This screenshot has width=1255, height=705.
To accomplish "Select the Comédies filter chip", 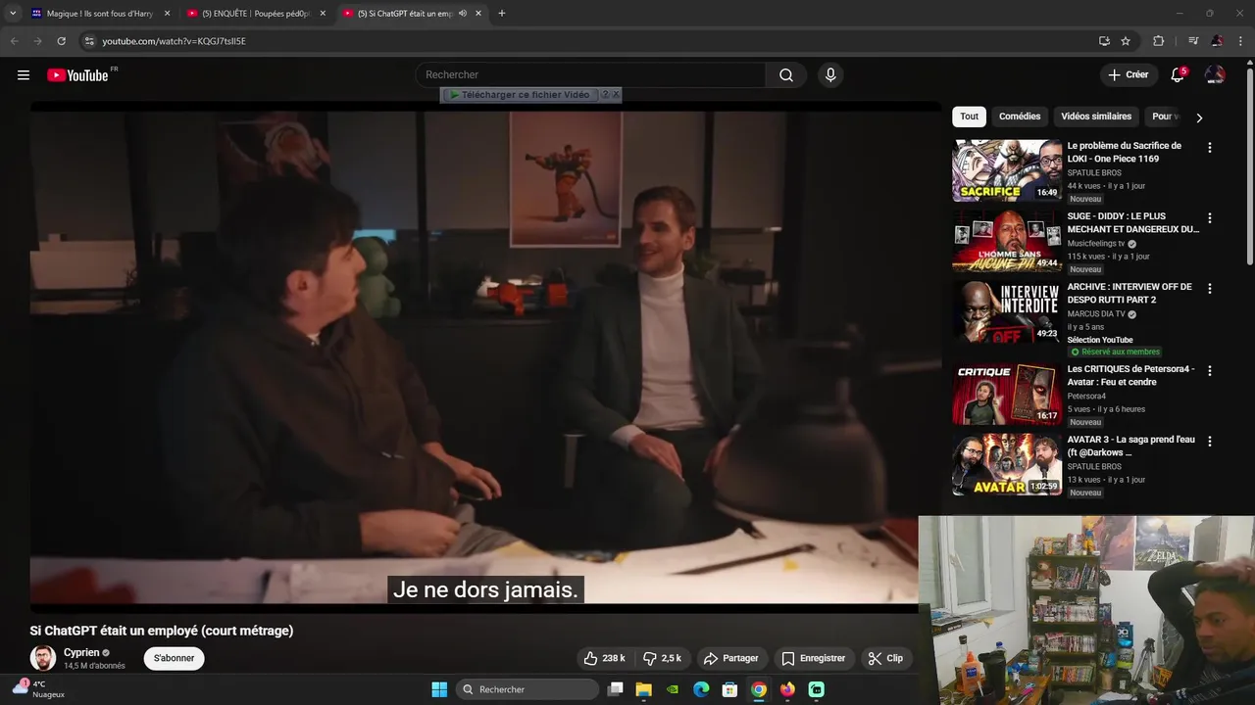I will (x=1020, y=117).
